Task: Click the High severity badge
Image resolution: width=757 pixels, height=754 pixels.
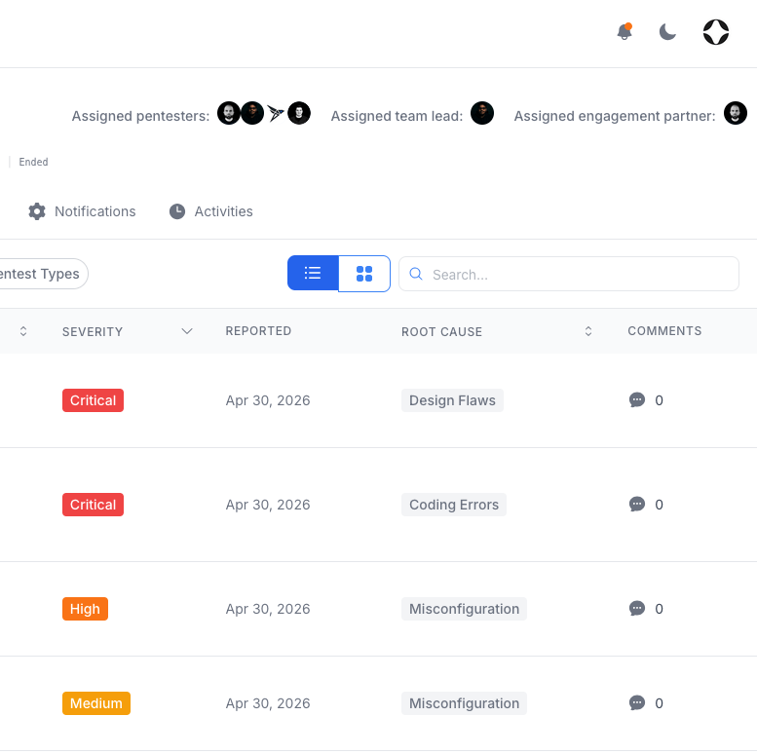Action: [85, 609]
